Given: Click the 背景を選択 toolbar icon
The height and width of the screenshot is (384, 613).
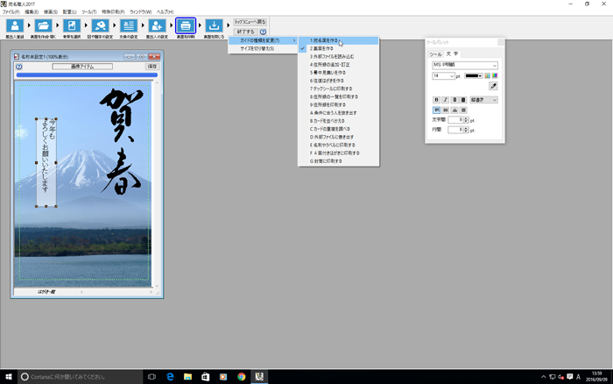Looking at the screenshot, I should coord(73,26).
